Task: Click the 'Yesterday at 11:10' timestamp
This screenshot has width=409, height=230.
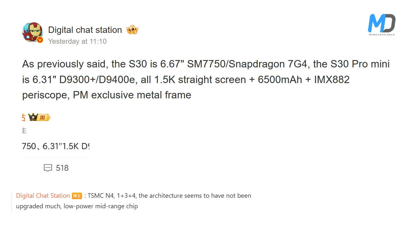Action: pyautogui.click(x=77, y=41)
